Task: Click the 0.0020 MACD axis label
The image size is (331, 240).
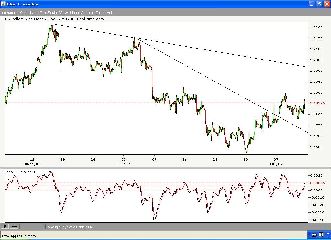Action: pos(316,175)
